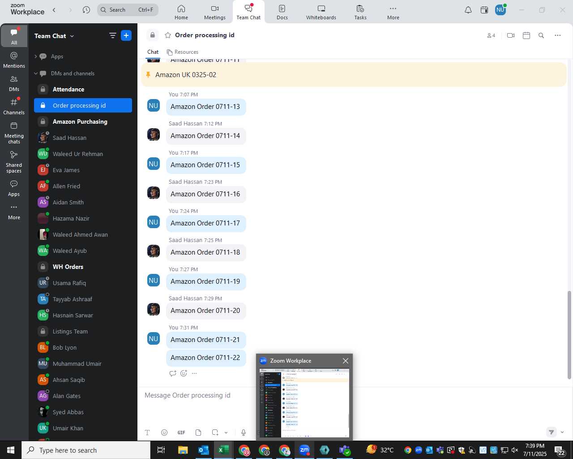Start a video meeting from the chat header

[x=511, y=35]
